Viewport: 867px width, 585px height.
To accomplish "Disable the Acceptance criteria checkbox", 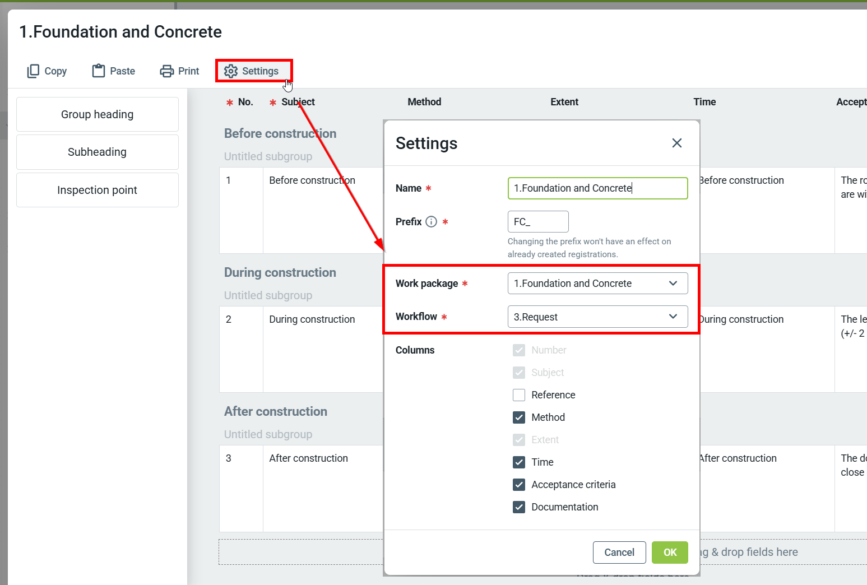I will 519,485.
